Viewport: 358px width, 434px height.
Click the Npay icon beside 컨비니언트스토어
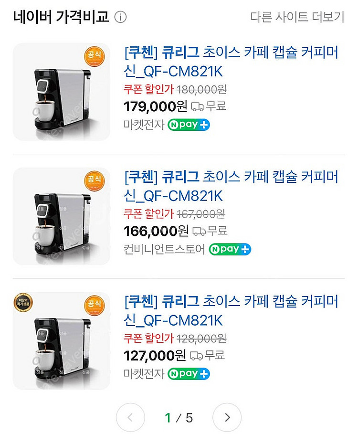(x=230, y=249)
